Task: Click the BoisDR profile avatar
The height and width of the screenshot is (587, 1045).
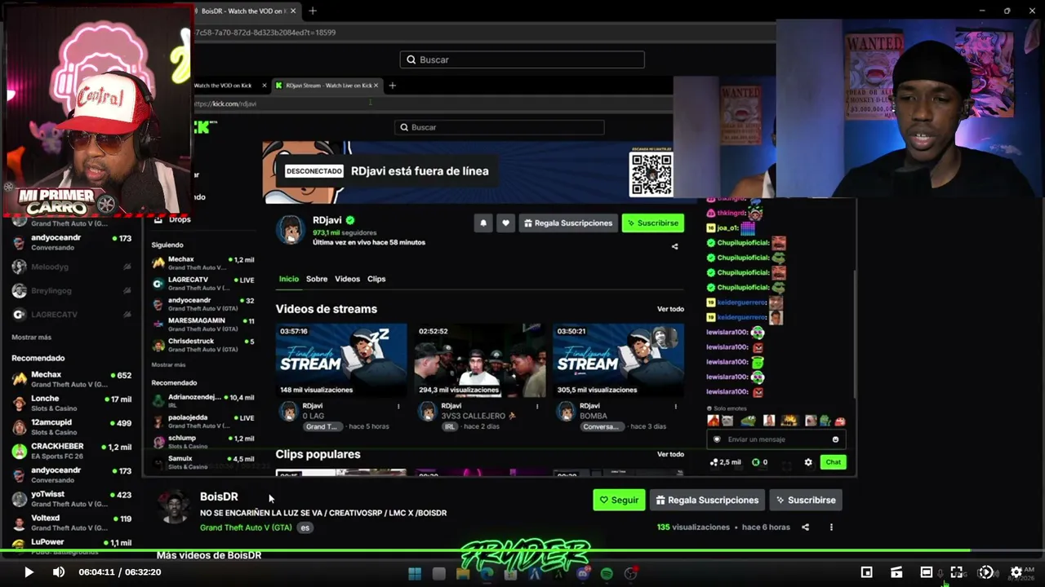Action: point(174,507)
